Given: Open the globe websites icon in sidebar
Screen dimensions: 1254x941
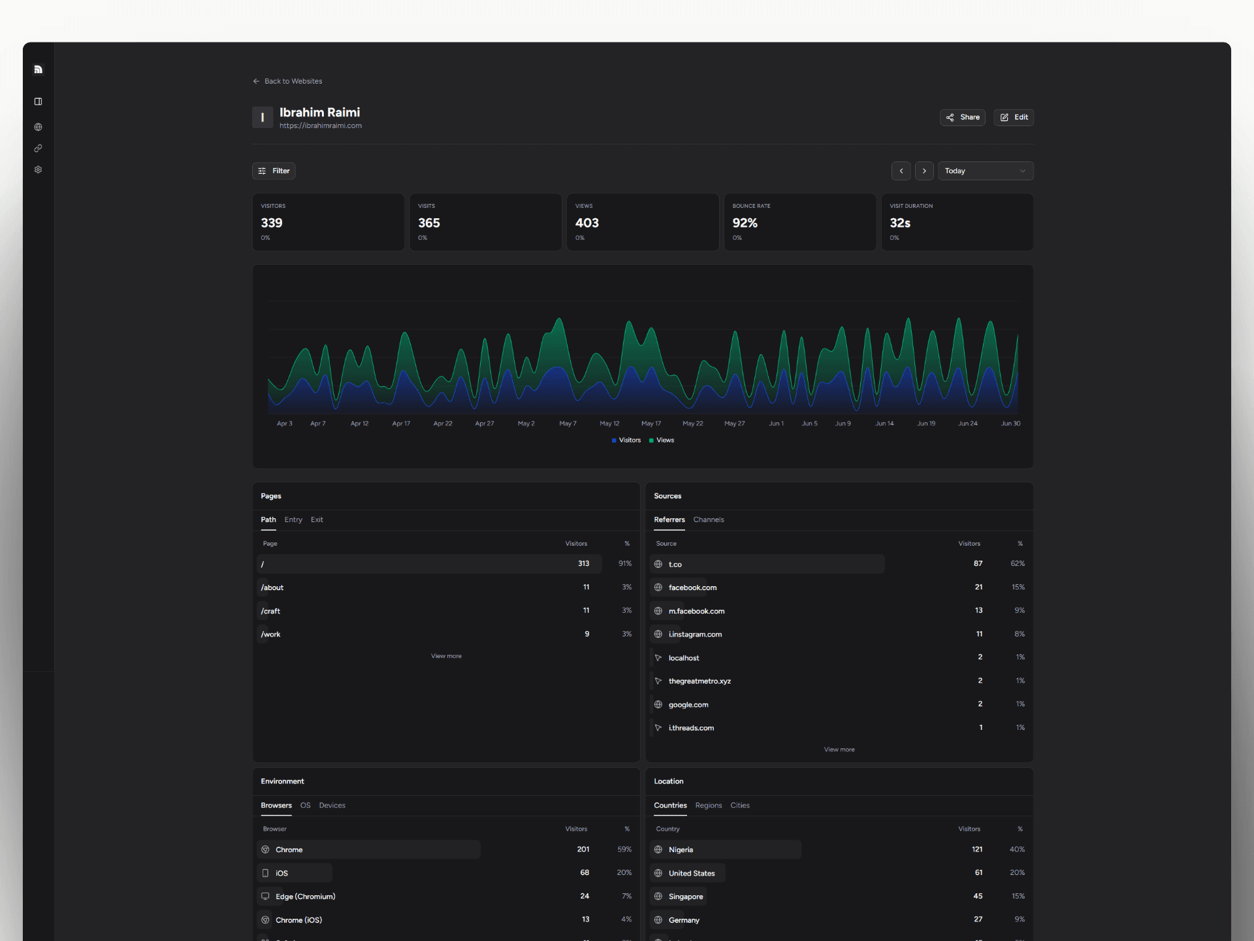Looking at the screenshot, I should click(x=38, y=127).
